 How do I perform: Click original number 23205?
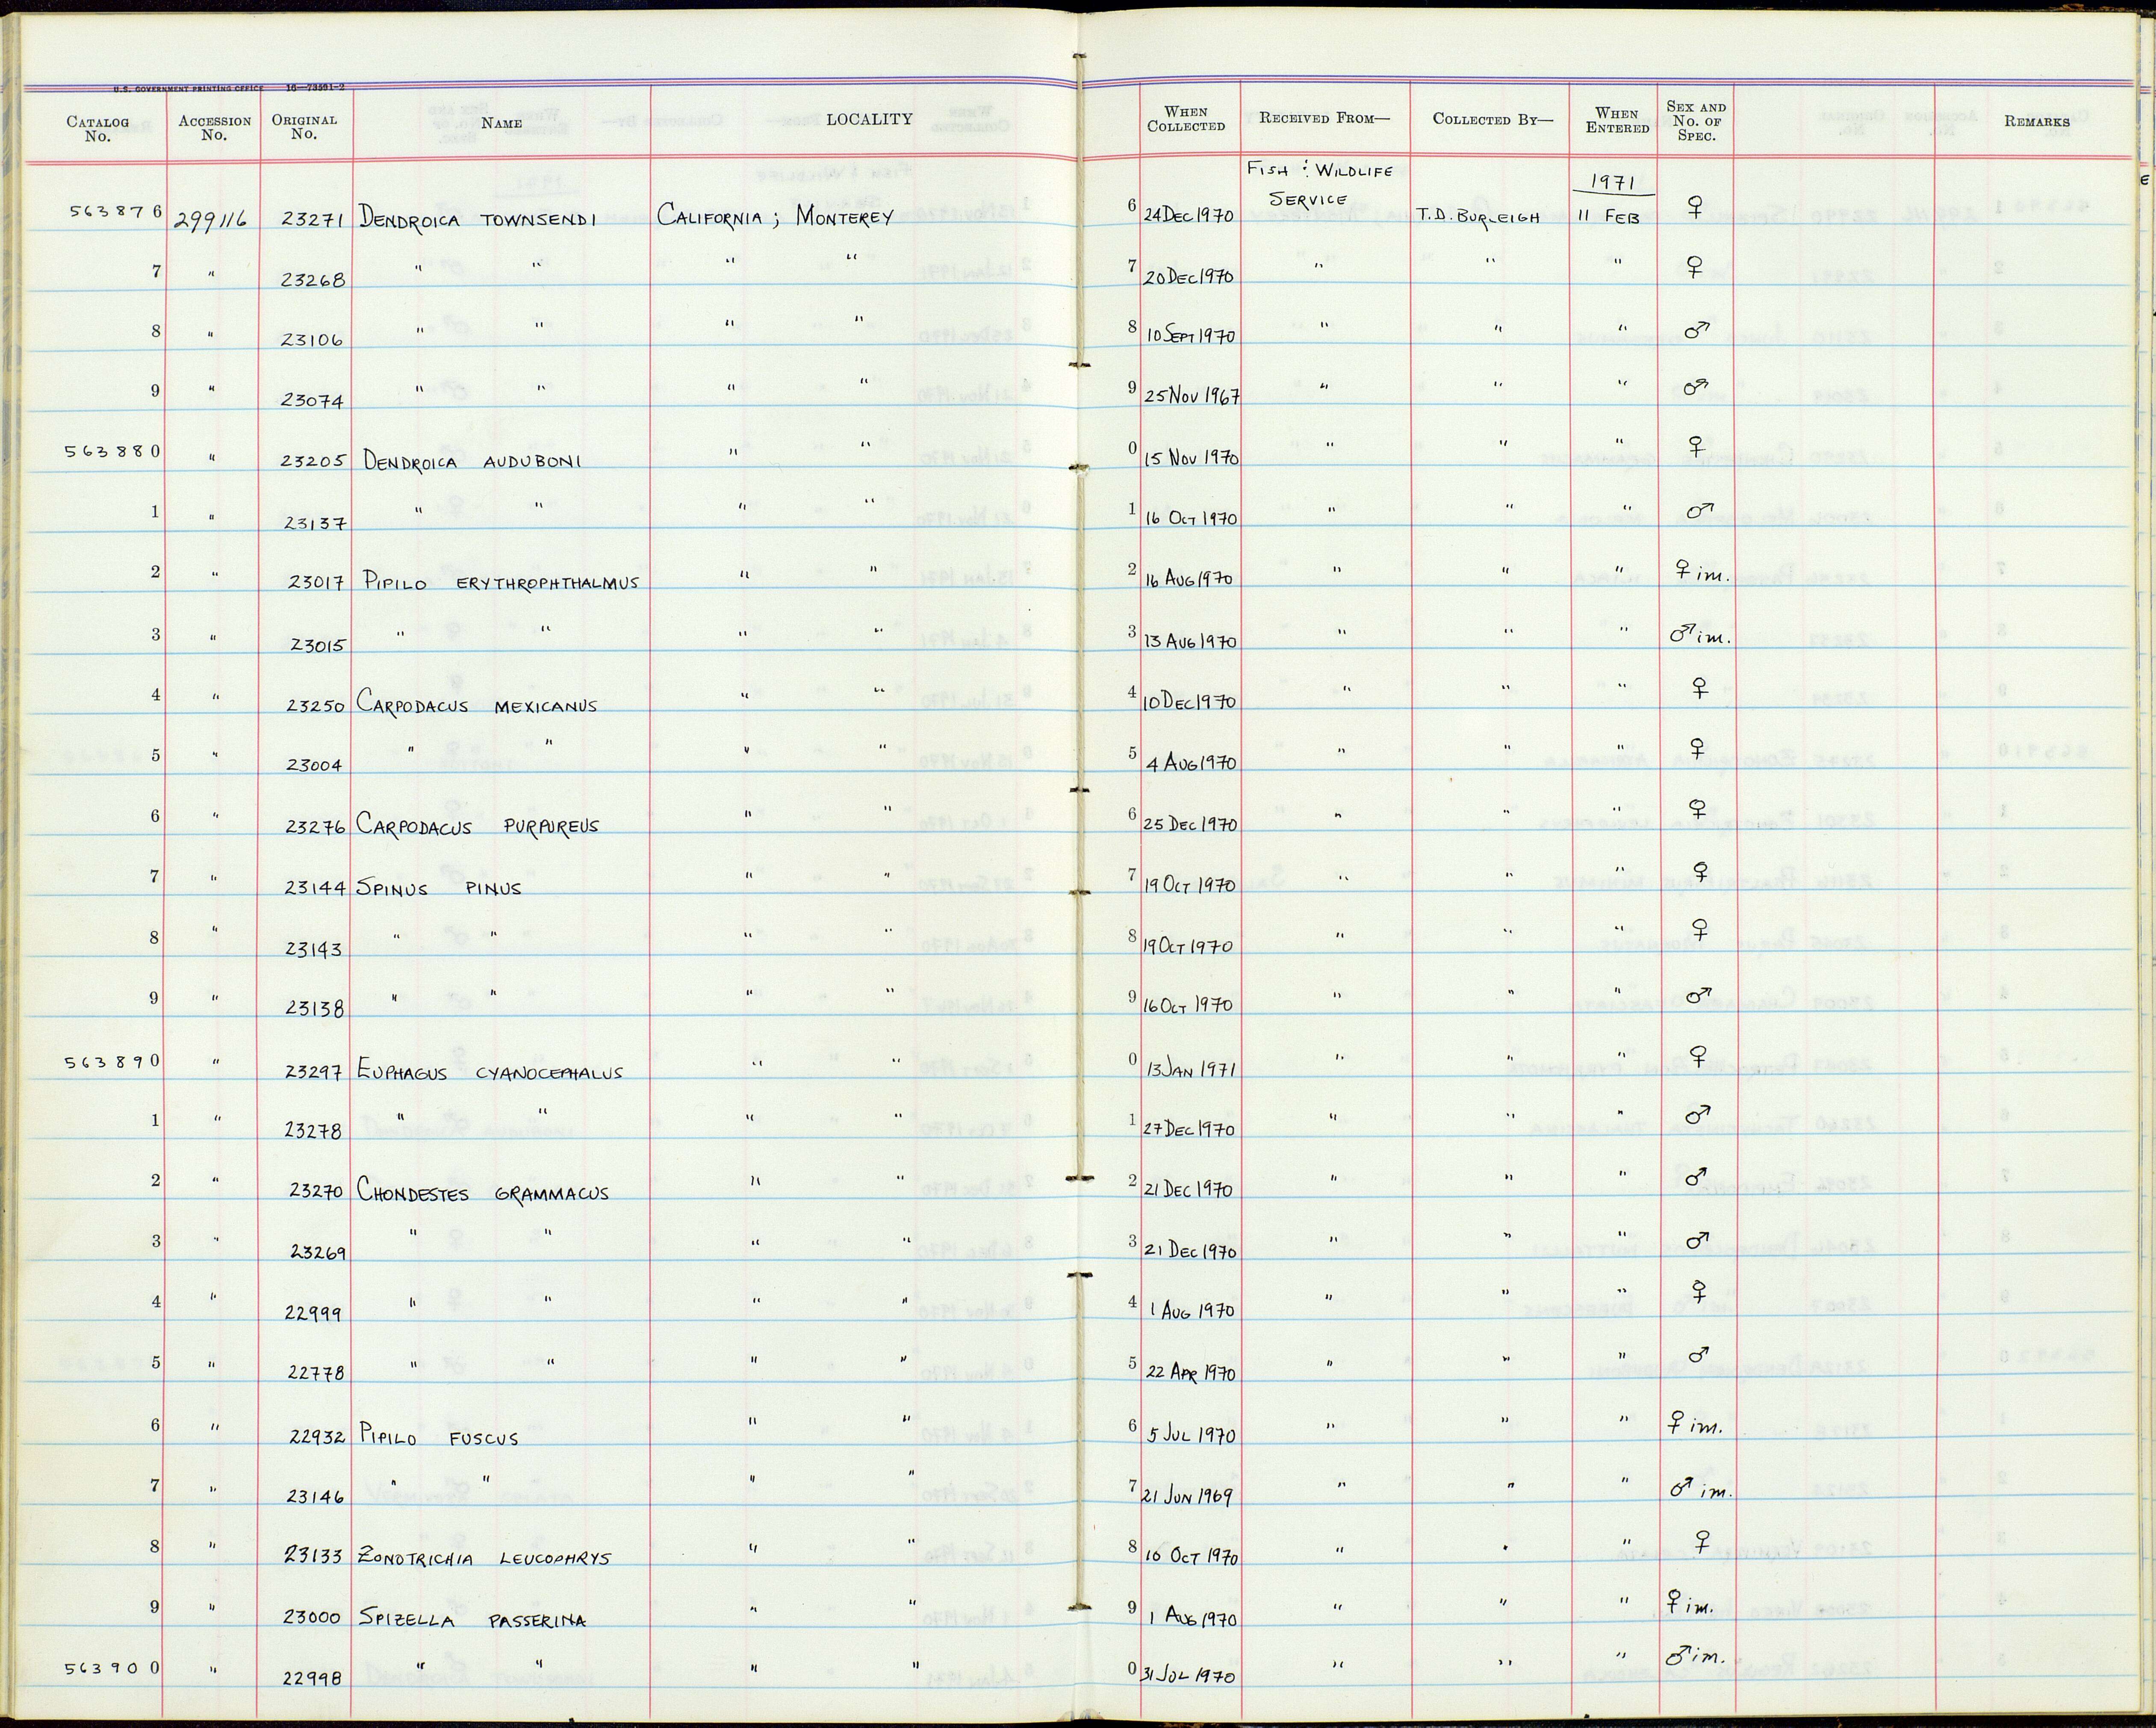click(313, 462)
